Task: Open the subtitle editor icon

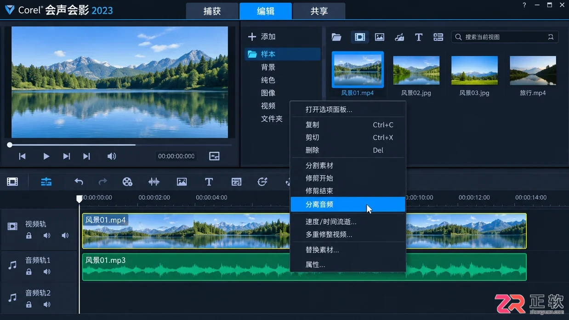Action: [x=237, y=182]
